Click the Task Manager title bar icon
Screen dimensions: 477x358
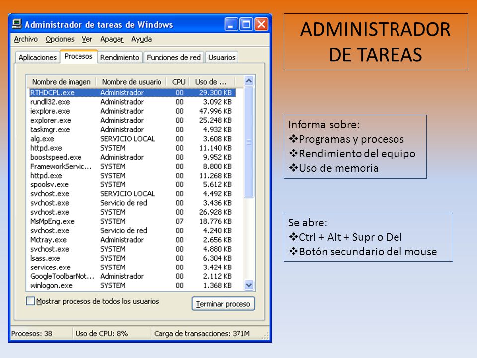(x=17, y=24)
